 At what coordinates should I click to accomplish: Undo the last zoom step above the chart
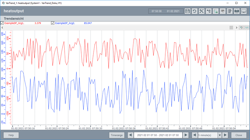(241, 28)
